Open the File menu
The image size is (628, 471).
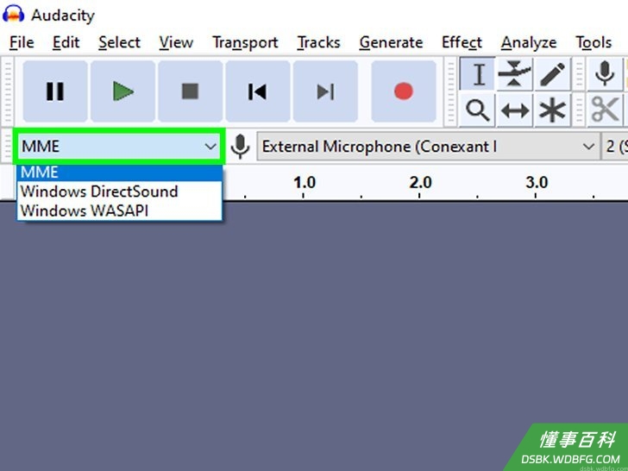coord(22,42)
